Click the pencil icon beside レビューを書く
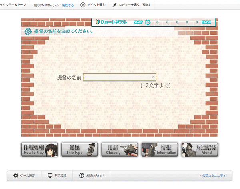Screen dimensions: 240x189 [x=115, y=5]
